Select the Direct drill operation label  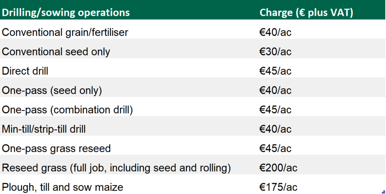click(x=25, y=71)
